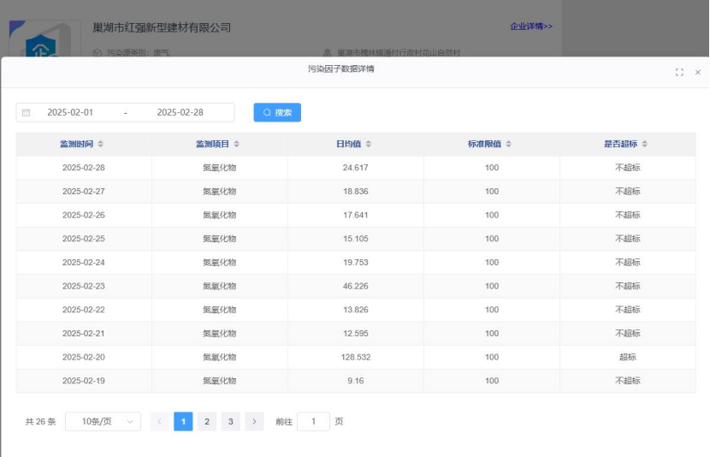The image size is (710, 457).
Task: Sort by 标准限值 column sort icon
Action: point(508,144)
